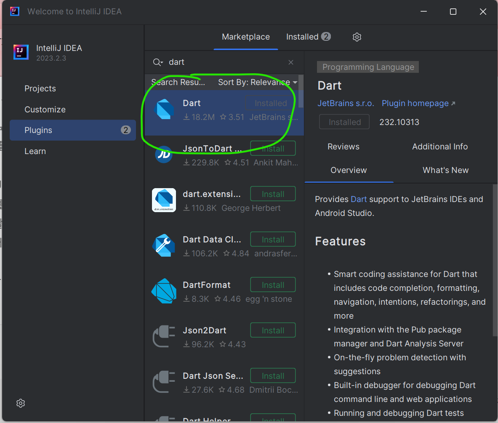Click the Search Results label

pos(178,82)
